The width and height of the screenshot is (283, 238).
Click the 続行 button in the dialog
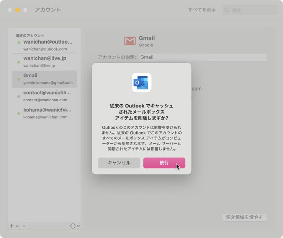[164, 163]
